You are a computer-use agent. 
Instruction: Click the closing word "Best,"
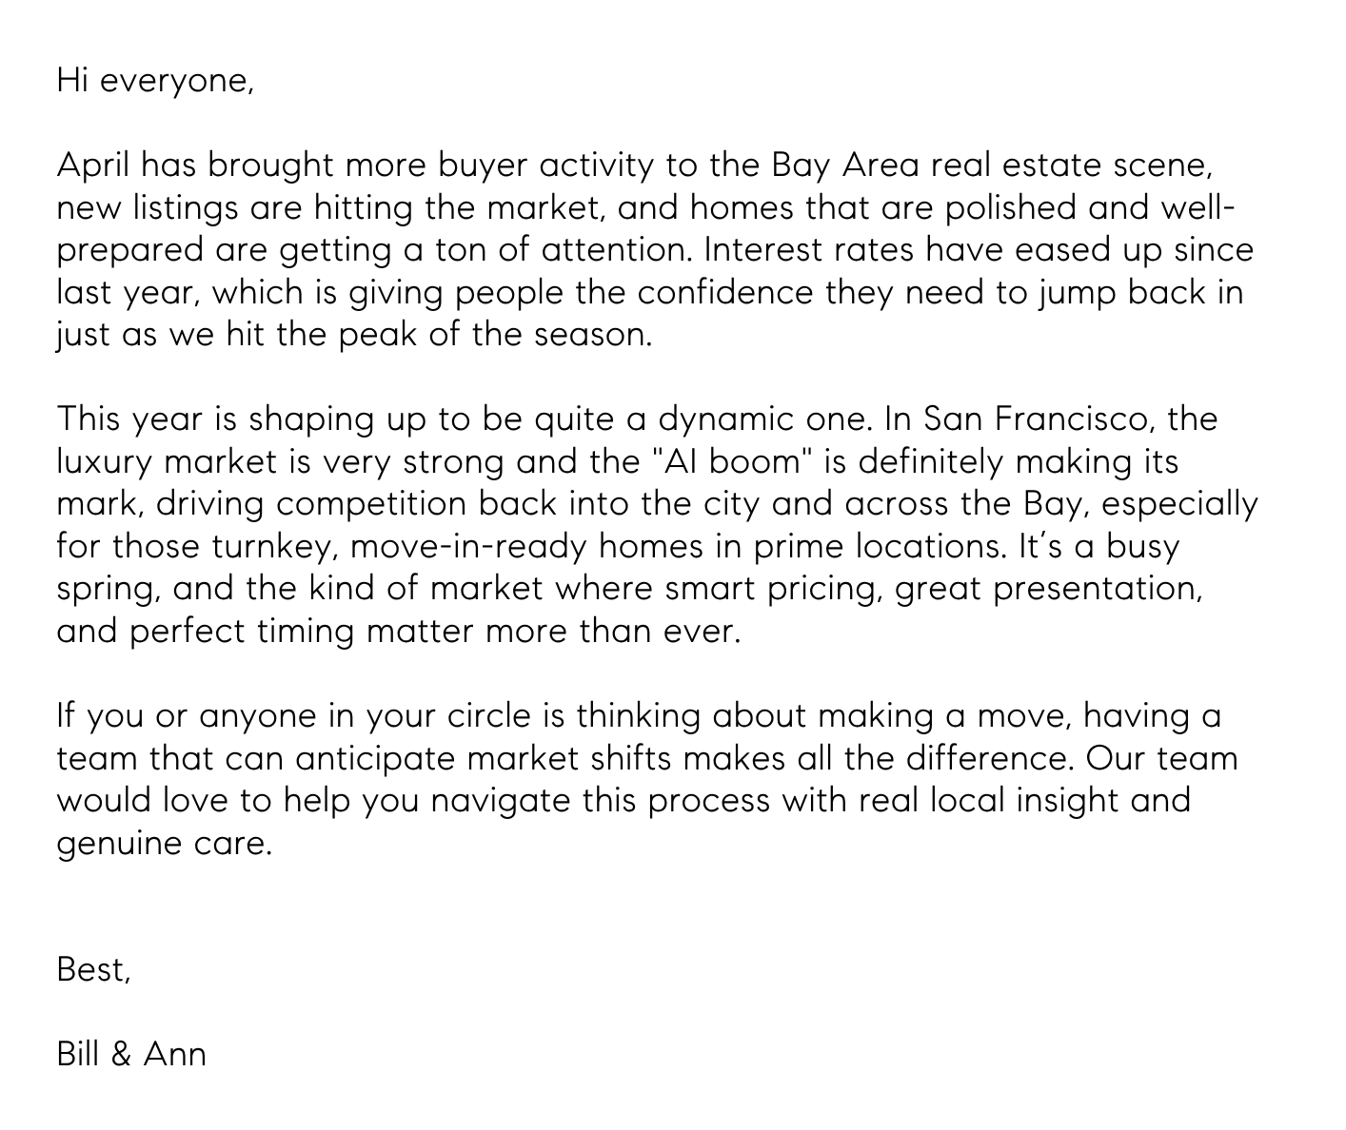click(x=93, y=969)
